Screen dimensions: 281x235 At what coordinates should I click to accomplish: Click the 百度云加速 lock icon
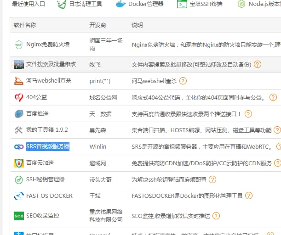click(x=18, y=163)
